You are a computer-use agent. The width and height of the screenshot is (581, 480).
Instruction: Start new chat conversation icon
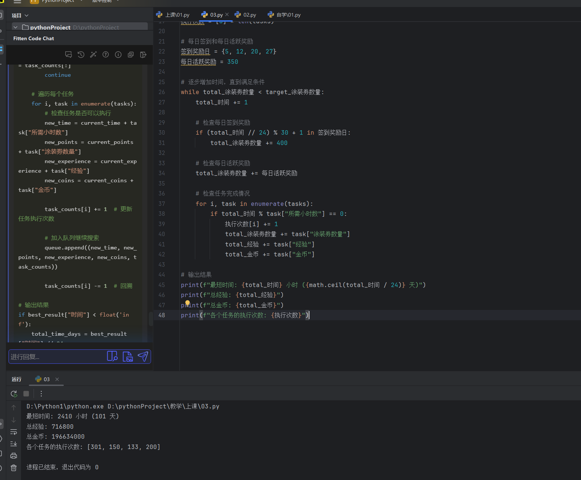(69, 55)
